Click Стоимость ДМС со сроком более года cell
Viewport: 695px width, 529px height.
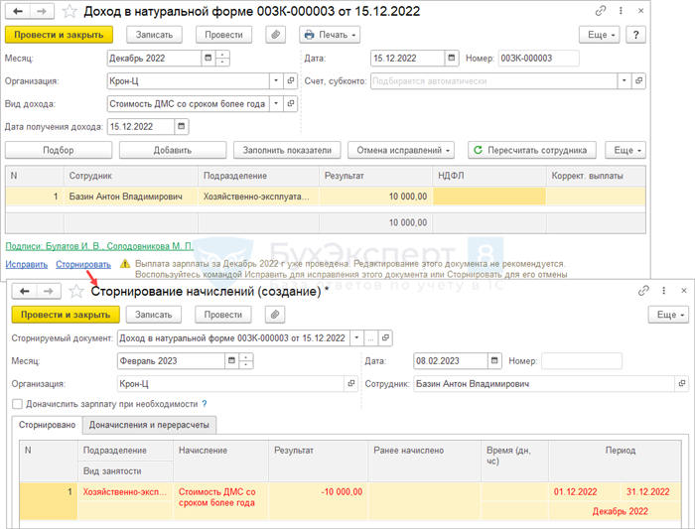coord(220,500)
